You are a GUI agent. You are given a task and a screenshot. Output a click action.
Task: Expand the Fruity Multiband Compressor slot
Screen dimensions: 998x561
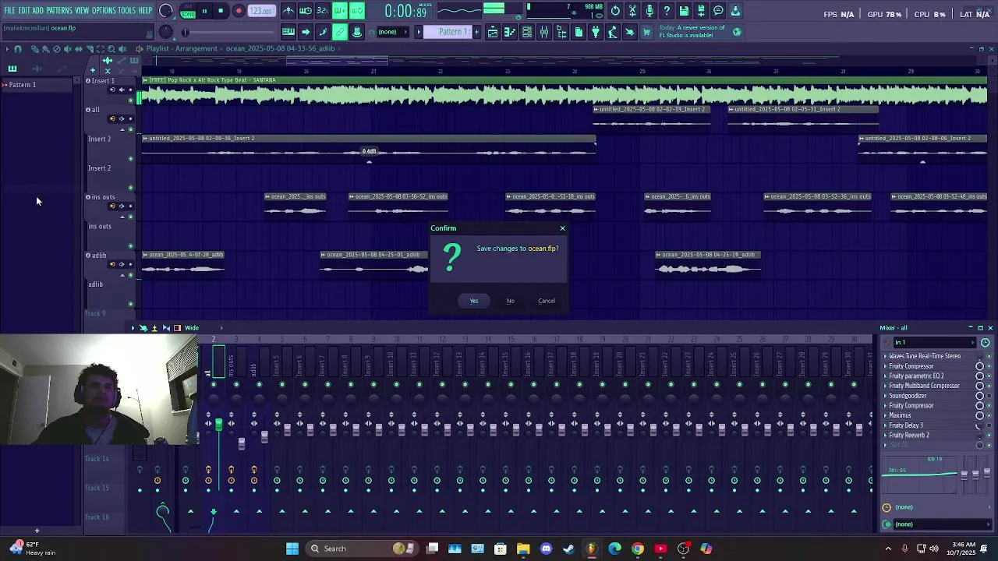click(x=886, y=386)
